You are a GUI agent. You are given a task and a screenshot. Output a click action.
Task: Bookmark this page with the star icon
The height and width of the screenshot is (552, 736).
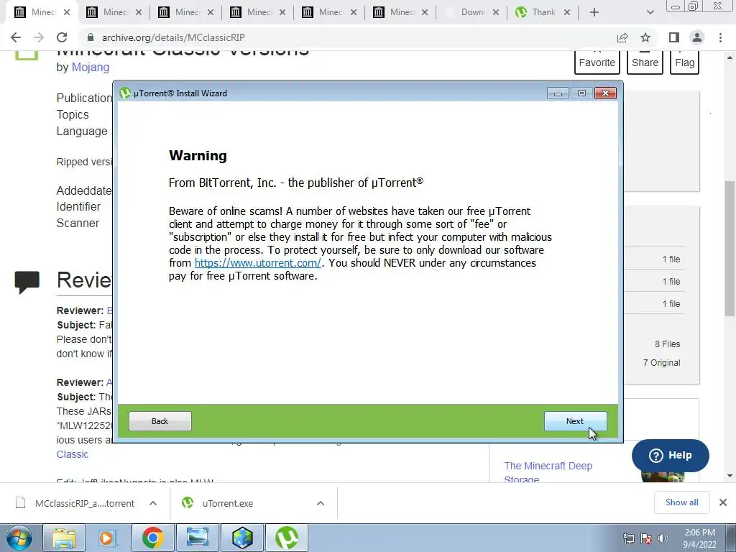(645, 37)
